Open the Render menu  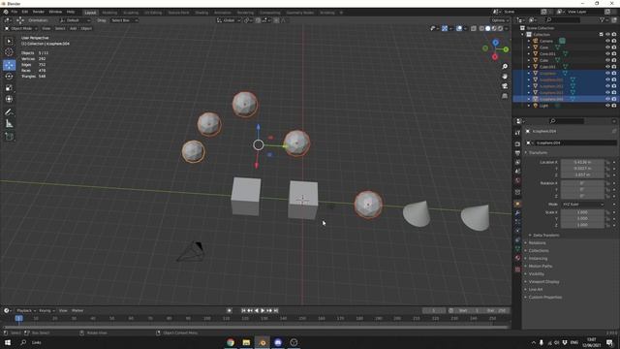click(x=39, y=12)
